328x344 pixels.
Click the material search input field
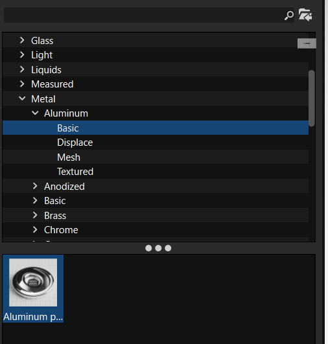pyautogui.click(x=143, y=15)
